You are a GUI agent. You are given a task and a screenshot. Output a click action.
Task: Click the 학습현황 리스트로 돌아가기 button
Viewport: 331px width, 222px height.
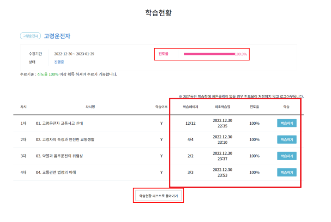(x=159, y=195)
